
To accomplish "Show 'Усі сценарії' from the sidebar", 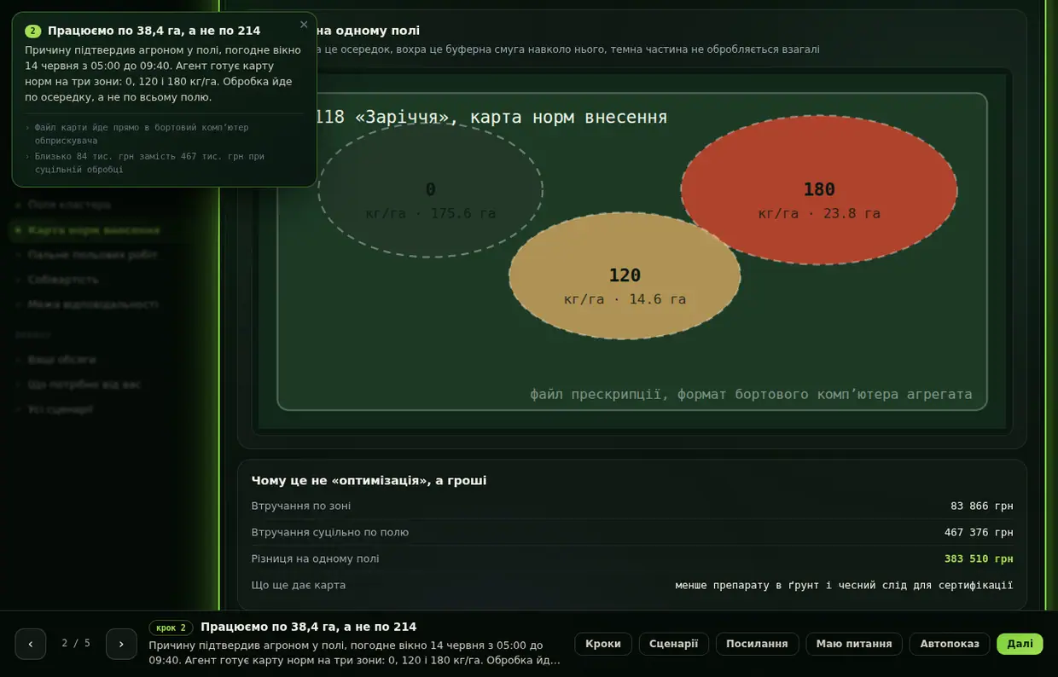I will pos(61,409).
